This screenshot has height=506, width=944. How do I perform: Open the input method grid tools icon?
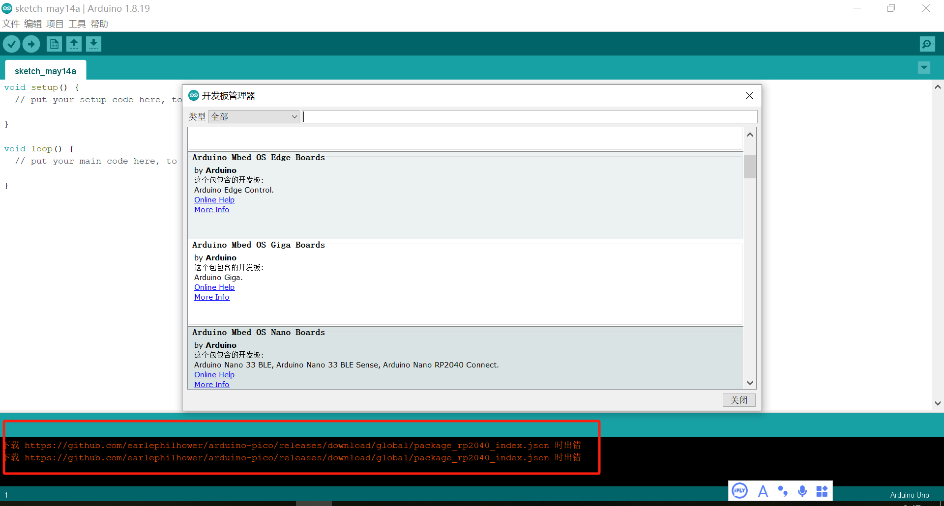click(822, 491)
